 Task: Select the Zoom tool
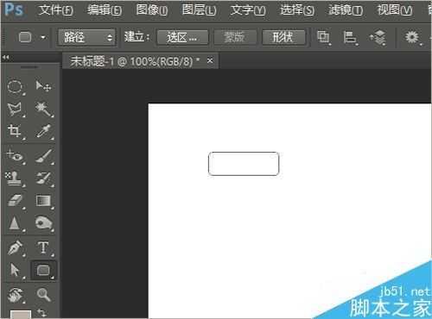(x=43, y=295)
